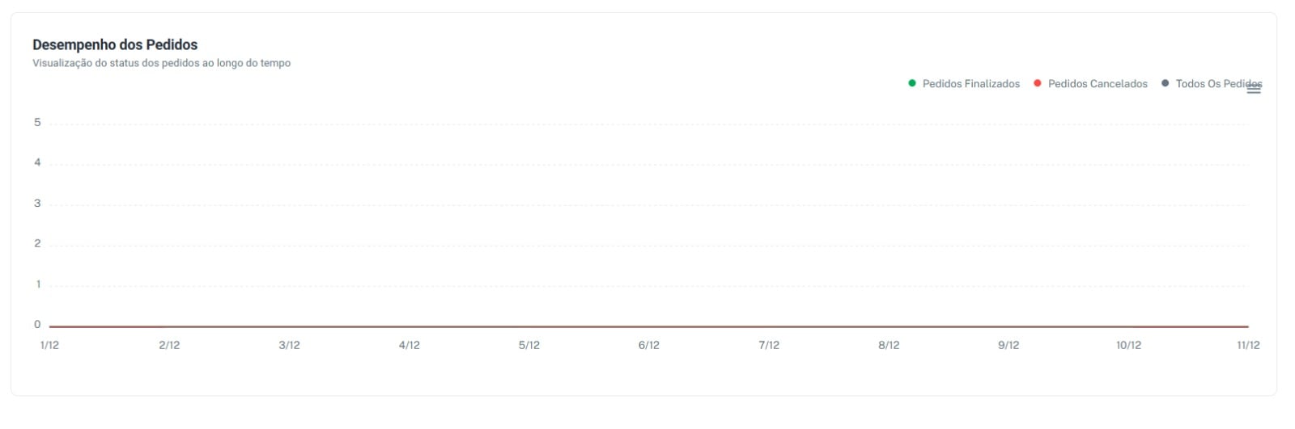Image resolution: width=1295 pixels, height=429 pixels.
Task: Click the 10/12 date axis label
Action: 1128,345
